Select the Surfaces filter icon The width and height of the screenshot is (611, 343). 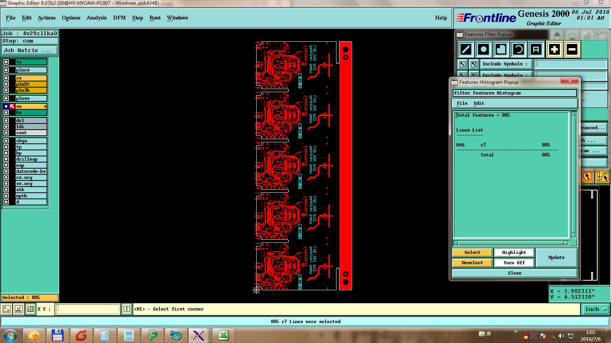pyautogui.click(x=501, y=49)
